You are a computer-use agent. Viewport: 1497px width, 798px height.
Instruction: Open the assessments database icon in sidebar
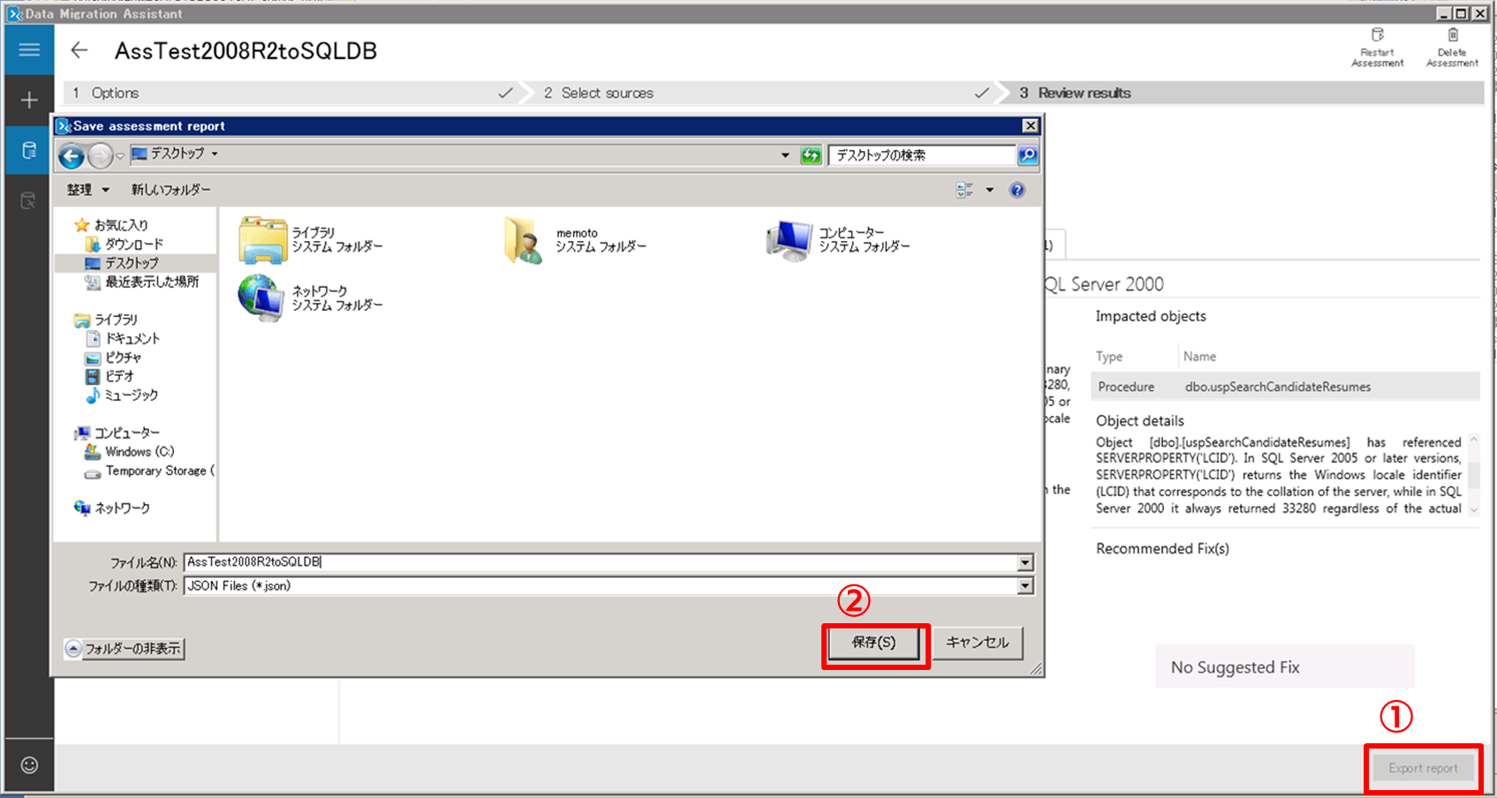pyautogui.click(x=29, y=150)
